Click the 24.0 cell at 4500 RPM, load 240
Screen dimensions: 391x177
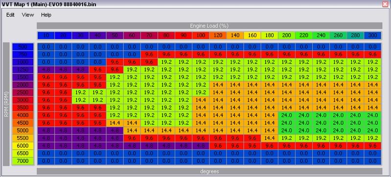(x=321, y=123)
